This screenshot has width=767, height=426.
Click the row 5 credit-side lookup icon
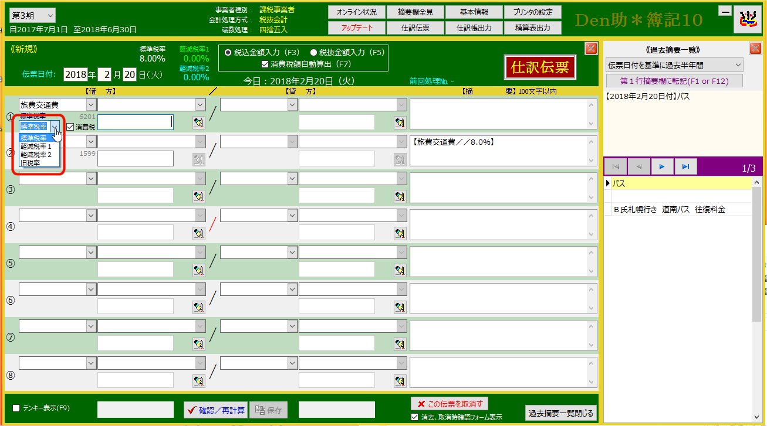pyautogui.click(x=400, y=270)
